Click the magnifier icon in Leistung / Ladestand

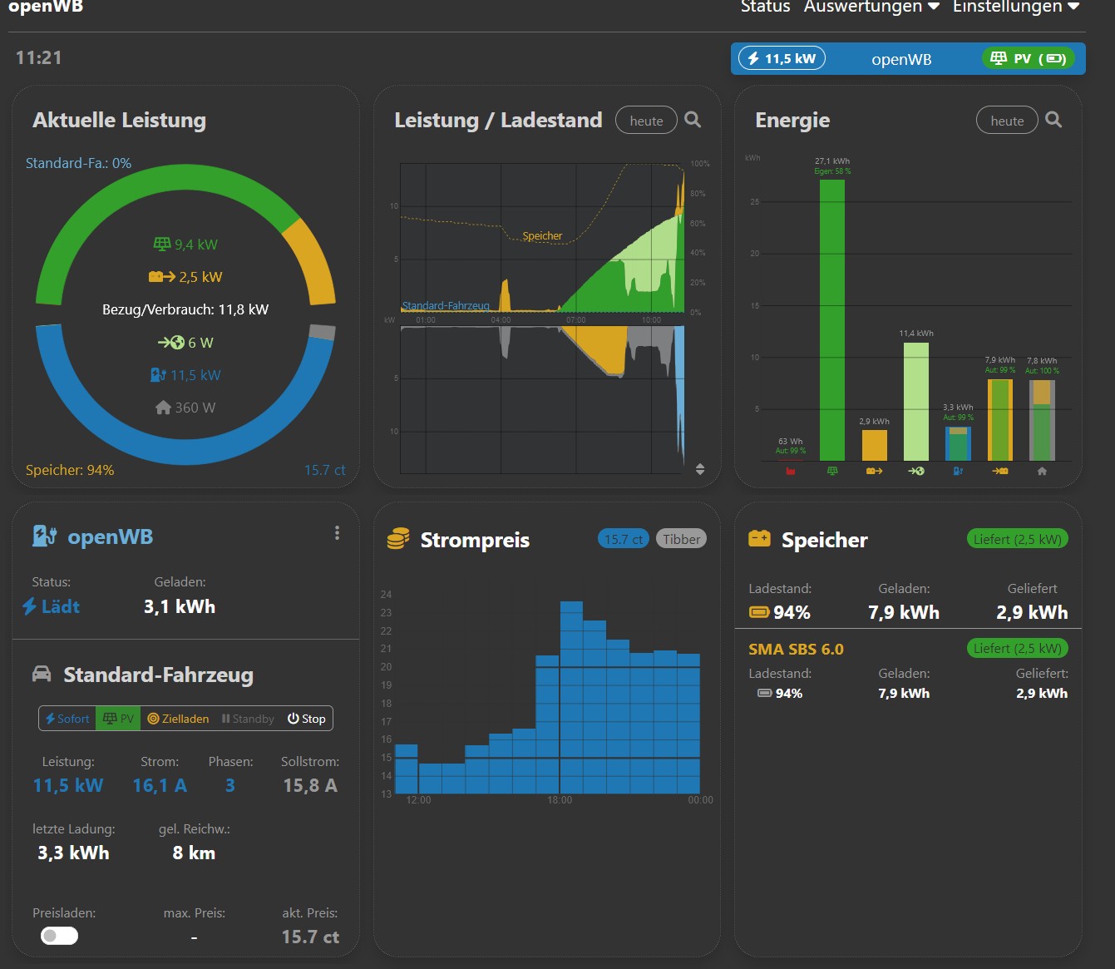[693, 121]
